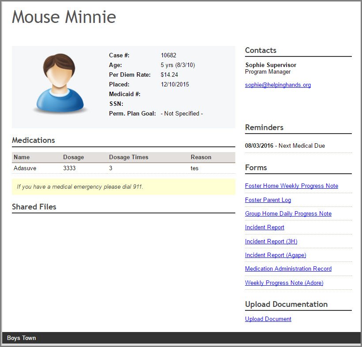This screenshot has height=347, width=362.
Task: Open the Foster Parent Log form
Action: tap(268, 200)
